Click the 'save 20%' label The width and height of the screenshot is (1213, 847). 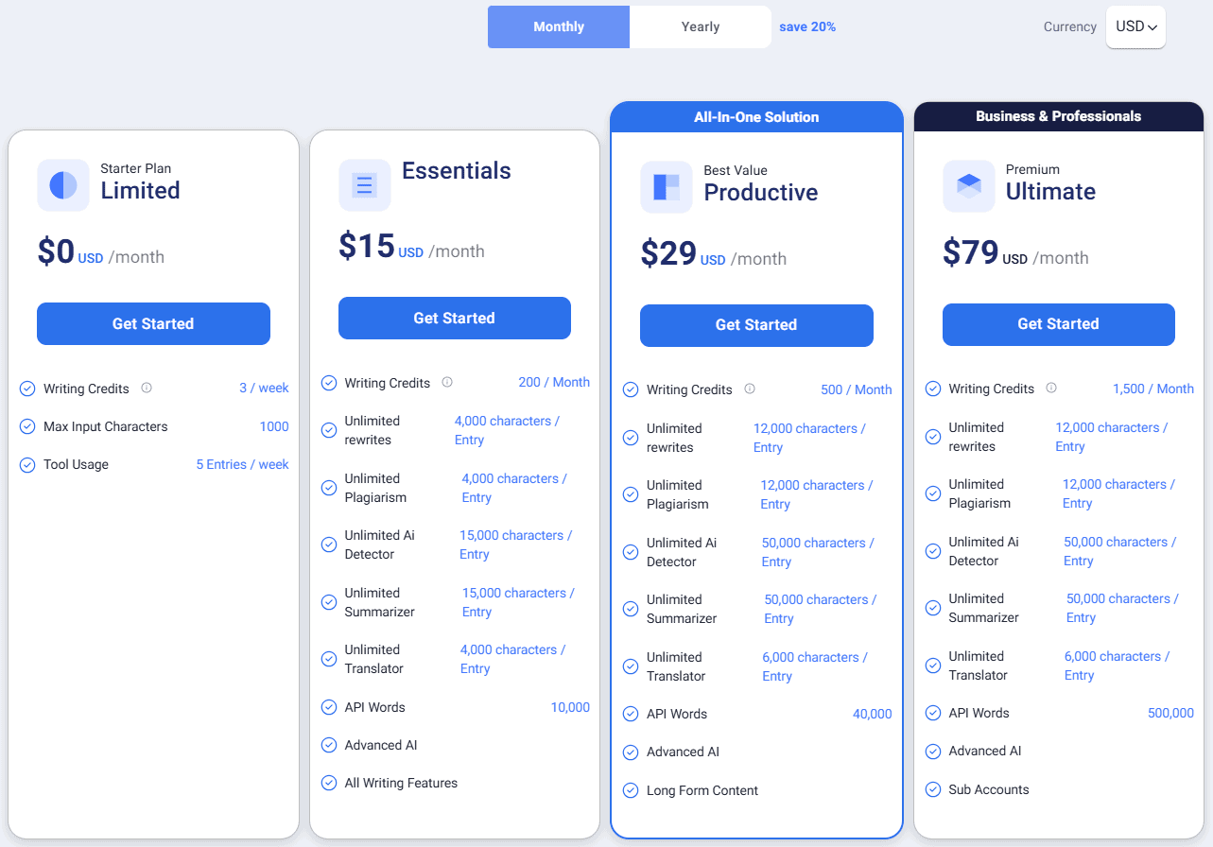(x=807, y=26)
